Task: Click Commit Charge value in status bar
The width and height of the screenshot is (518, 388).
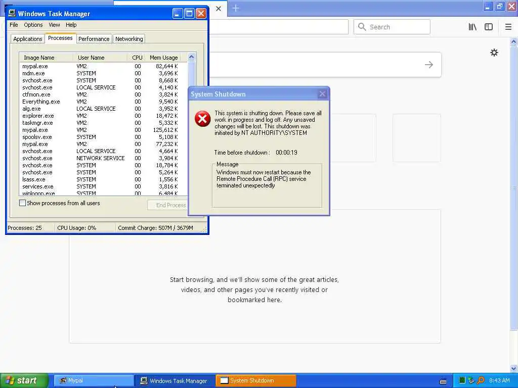Action: point(155,228)
